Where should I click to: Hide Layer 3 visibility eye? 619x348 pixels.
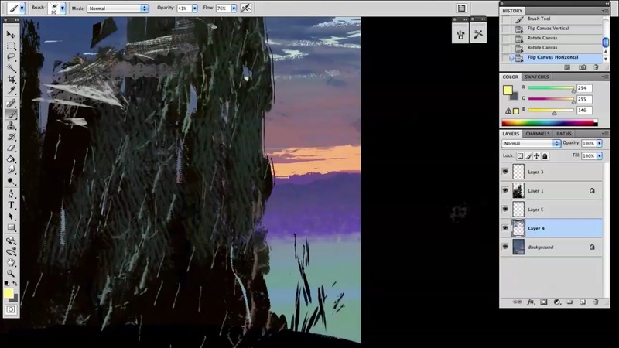click(505, 172)
